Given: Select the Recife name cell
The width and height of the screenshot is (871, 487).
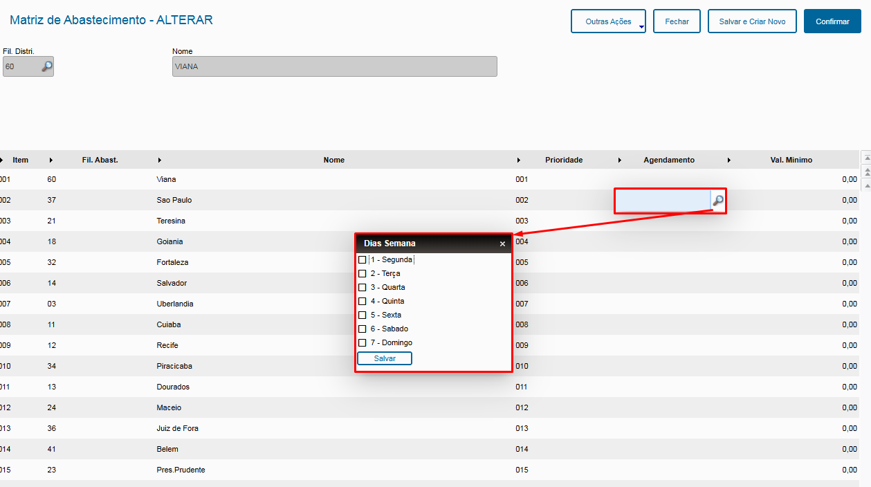Looking at the screenshot, I should [x=167, y=346].
